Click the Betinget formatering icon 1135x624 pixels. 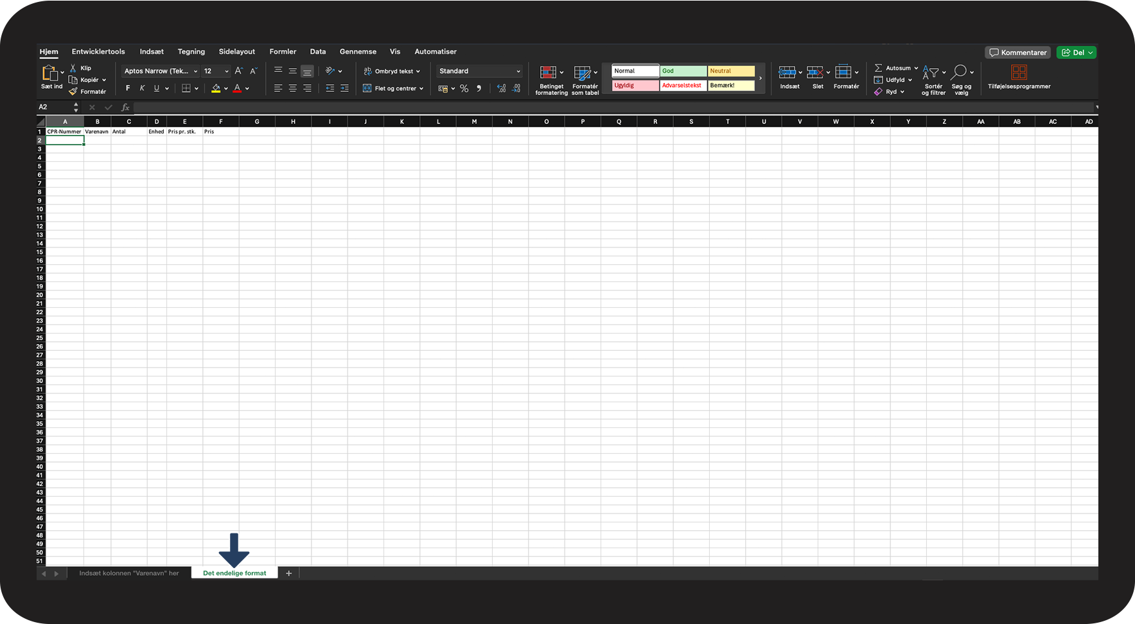click(x=548, y=73)
